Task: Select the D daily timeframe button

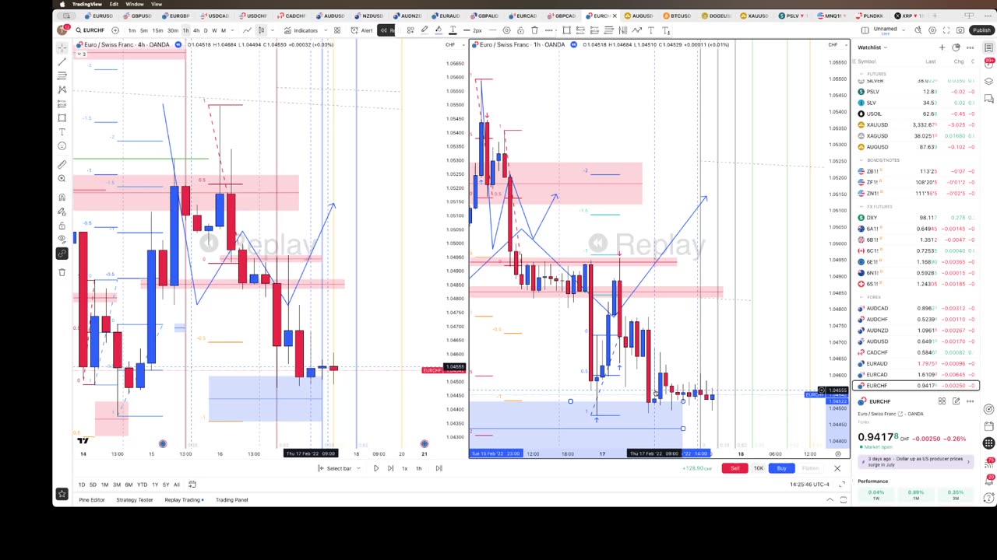Action: point(206,30)
